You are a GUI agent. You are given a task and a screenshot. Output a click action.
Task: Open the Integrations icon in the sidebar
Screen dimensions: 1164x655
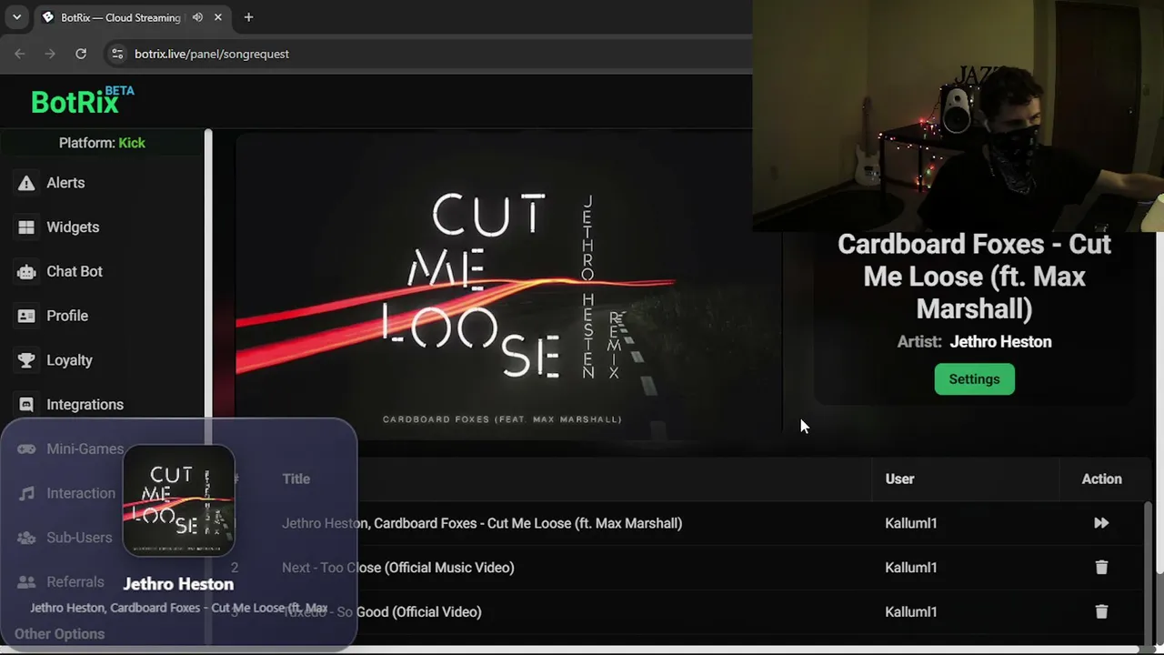point(26,405)
